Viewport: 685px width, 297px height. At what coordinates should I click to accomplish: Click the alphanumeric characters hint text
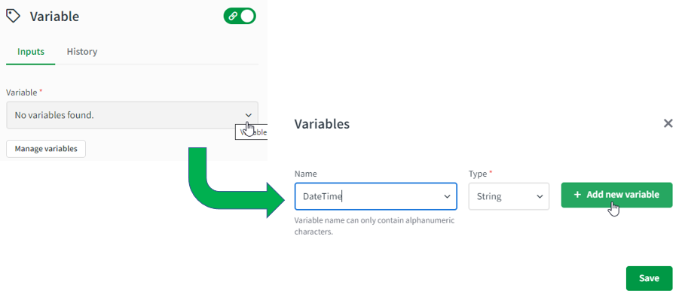[x=375, y=226]
